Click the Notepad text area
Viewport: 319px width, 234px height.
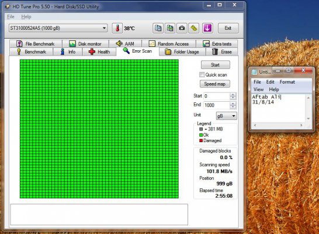point(279,108)
